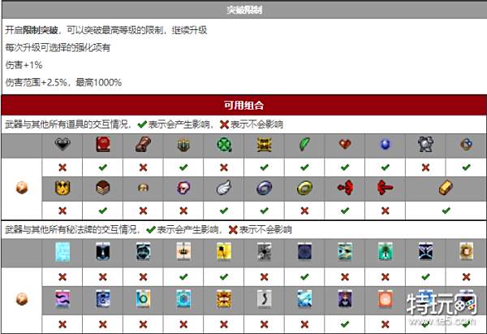Click the green Clover item icon
The image size is (487, 334).
coord(223,145)
